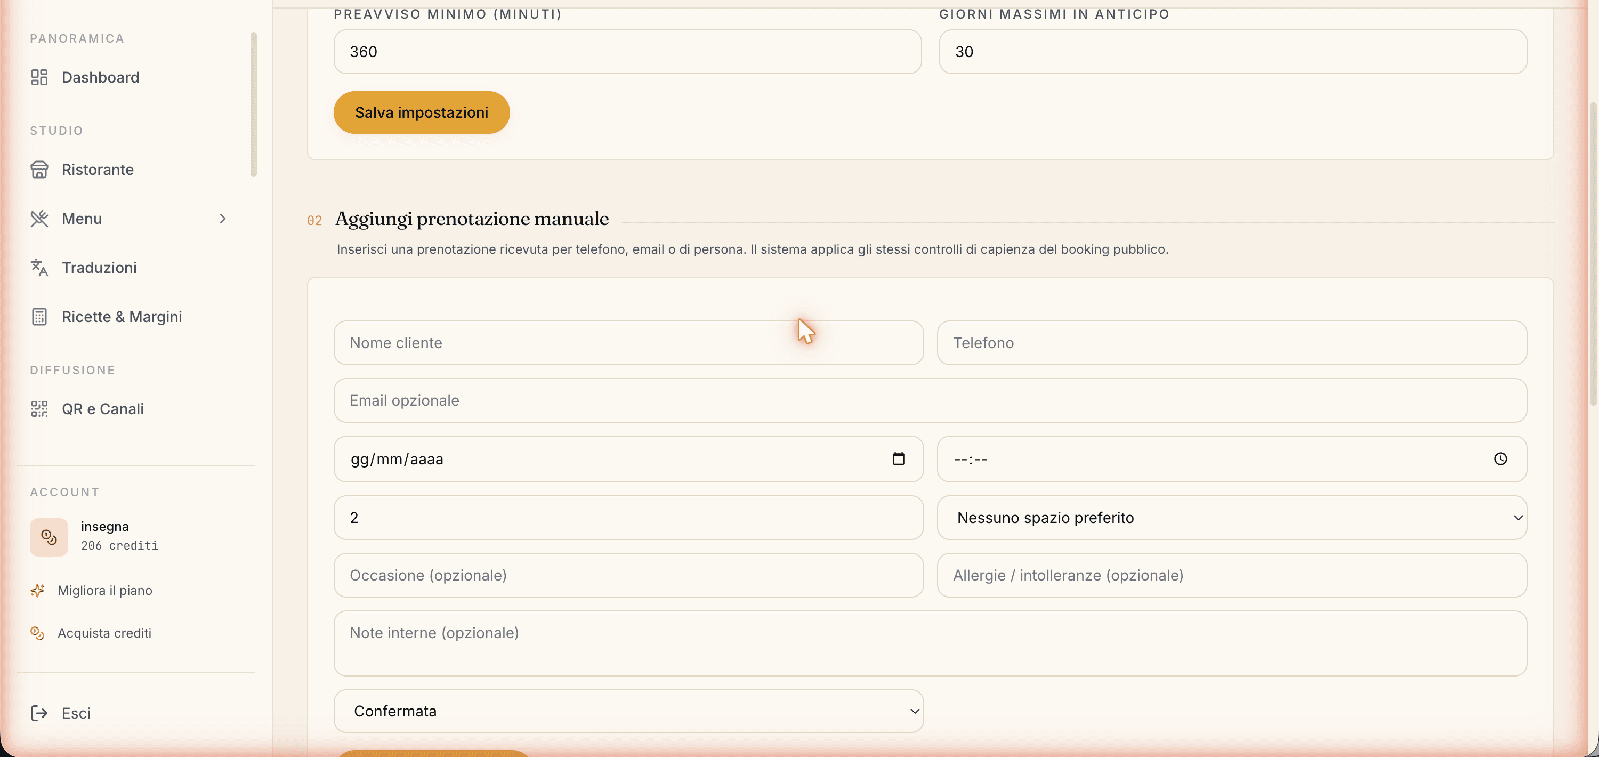Click the Email opzionale input field
The height and width of the screenshot is (757, 1599).
tap(930, 400)
